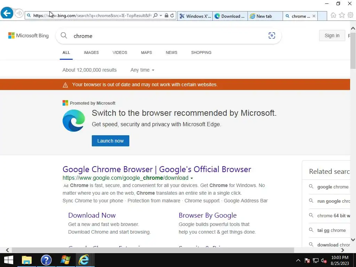Open a blank new tab button
Screen dimensions: 356x267
tap(322, 16)
